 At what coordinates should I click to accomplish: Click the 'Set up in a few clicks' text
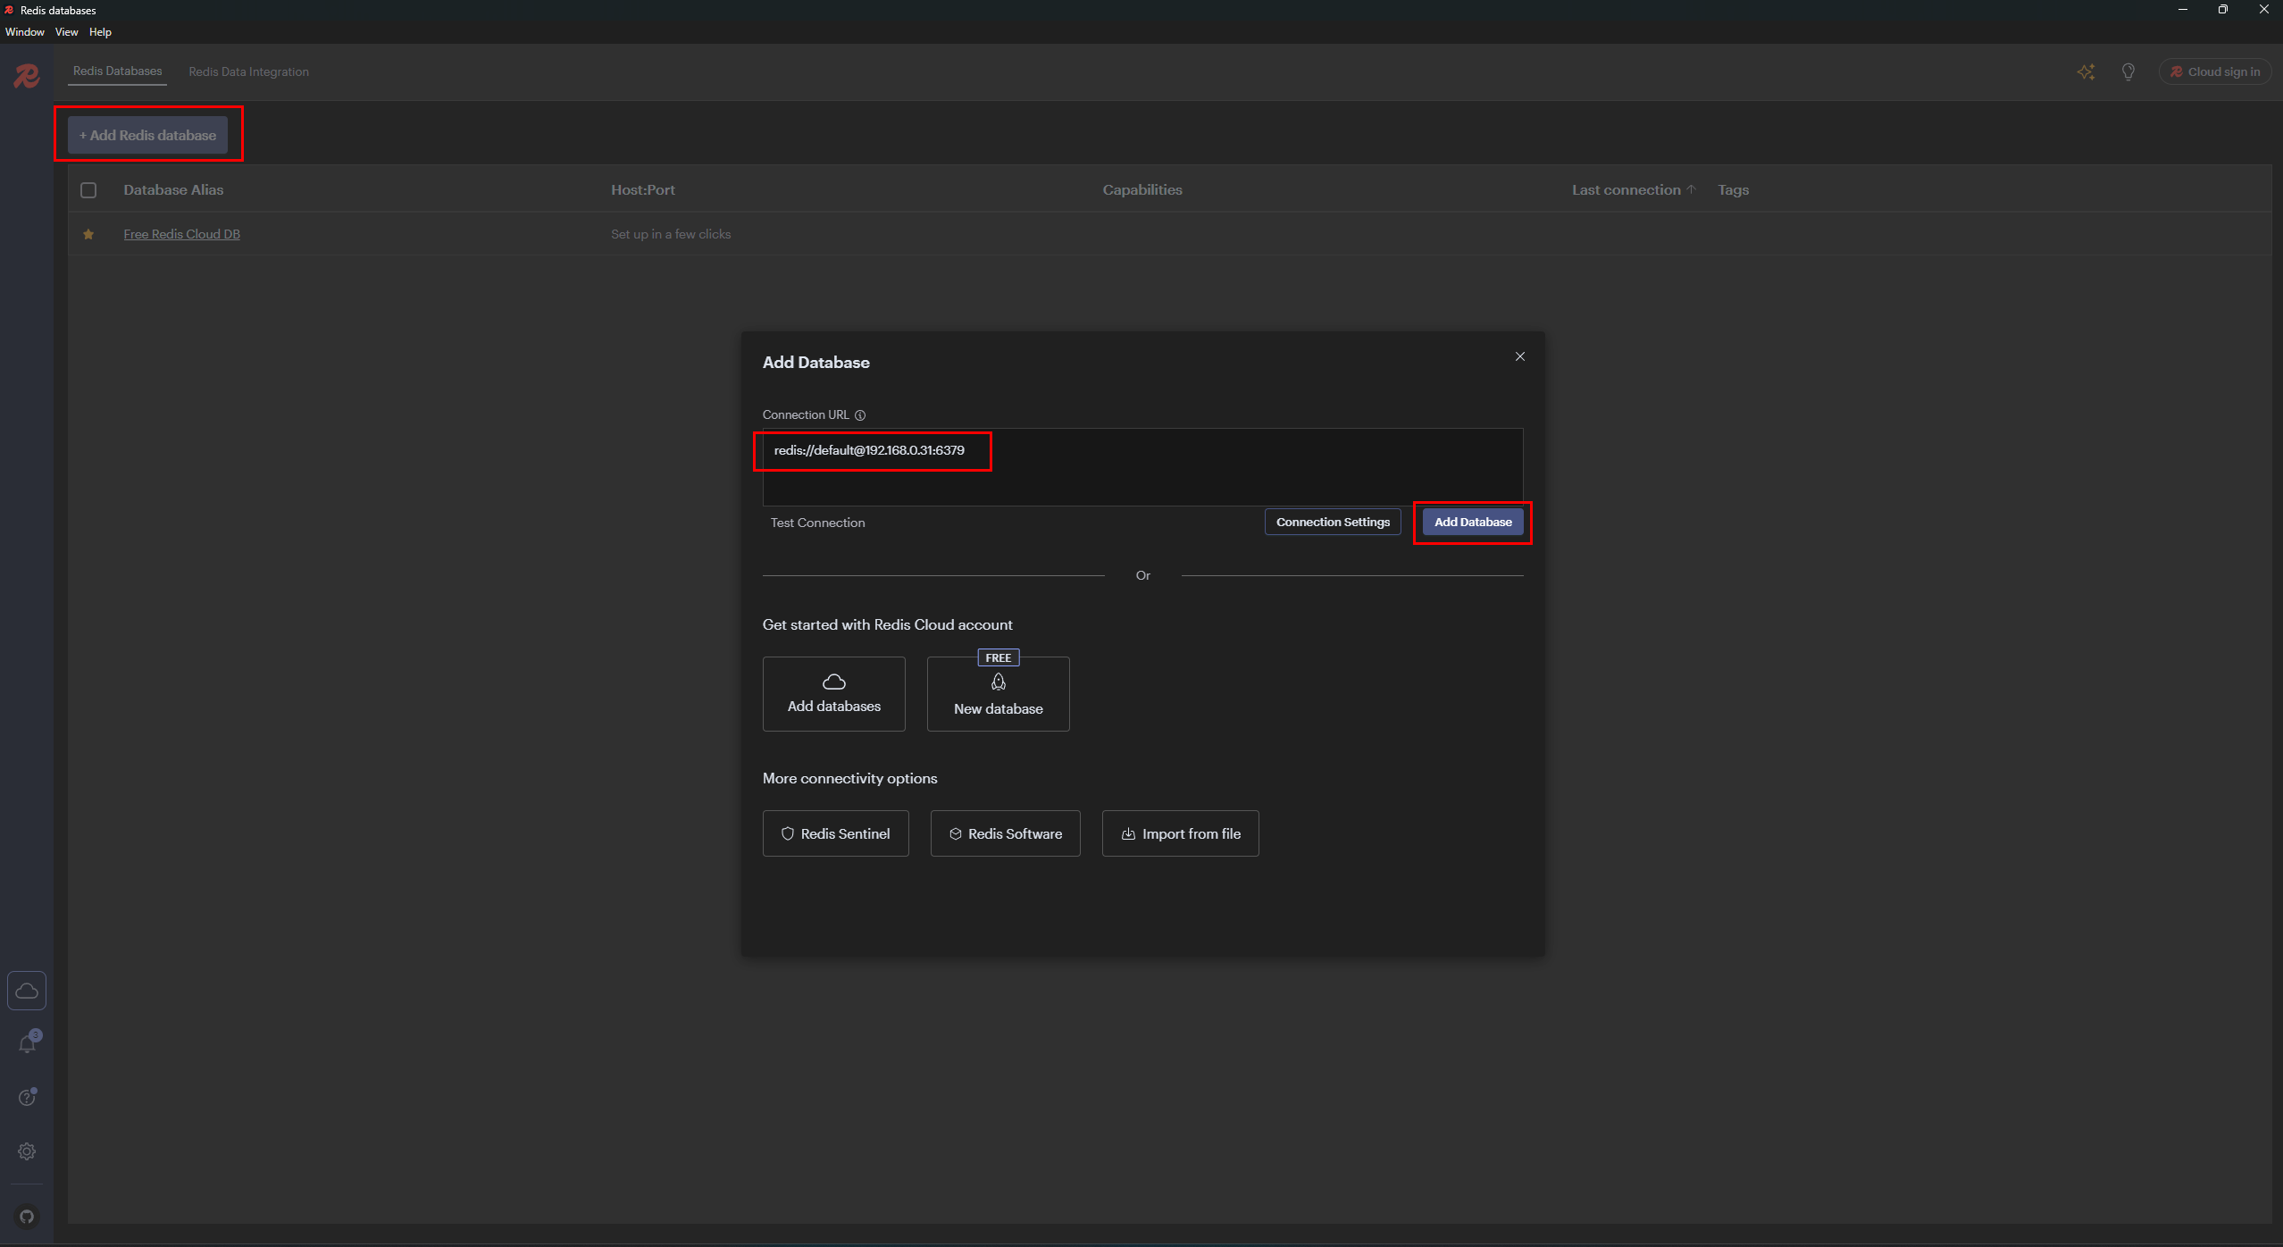coord(671,234)
